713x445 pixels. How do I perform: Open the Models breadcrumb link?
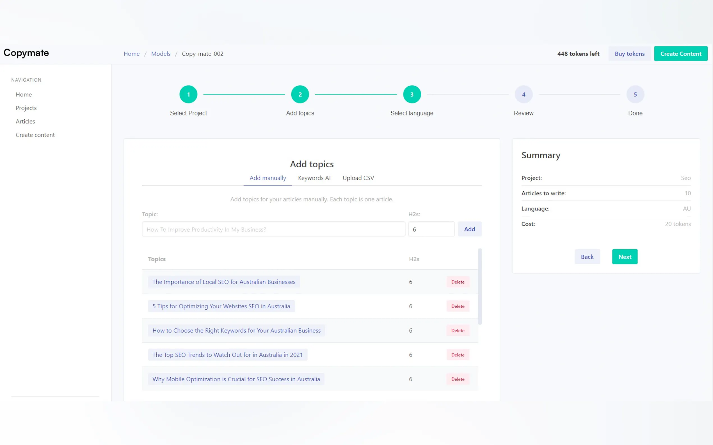tap(161, 54)
